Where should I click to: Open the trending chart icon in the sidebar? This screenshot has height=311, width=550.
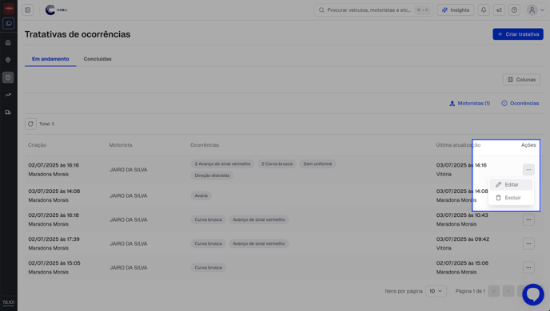8,95
